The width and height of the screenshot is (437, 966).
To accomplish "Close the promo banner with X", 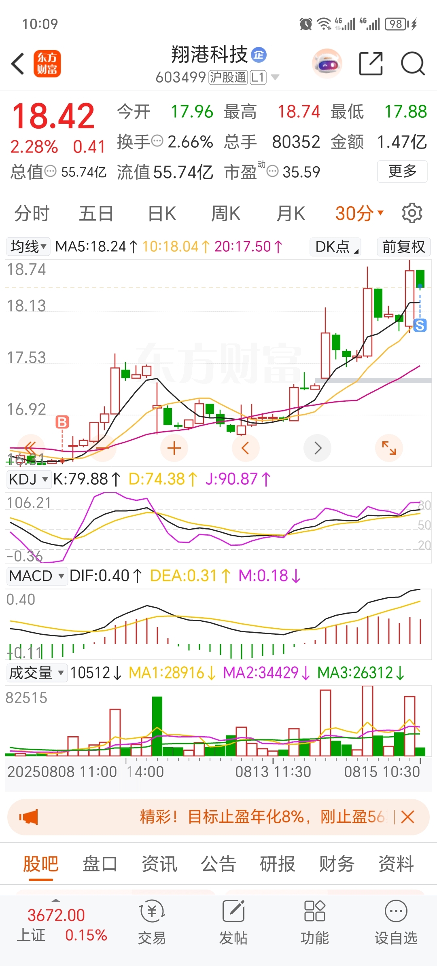I will 407,817.
